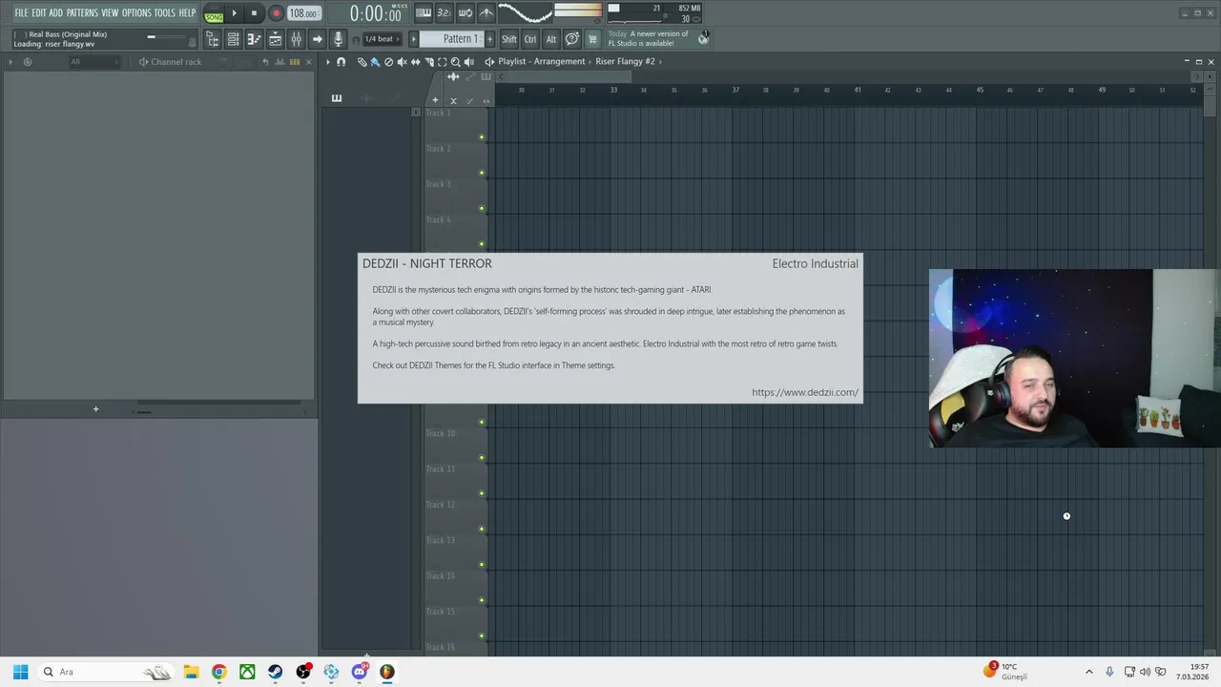Click the 108.000 tempo field
This screenshot has width=1221, height=687.
coord(304,13)
